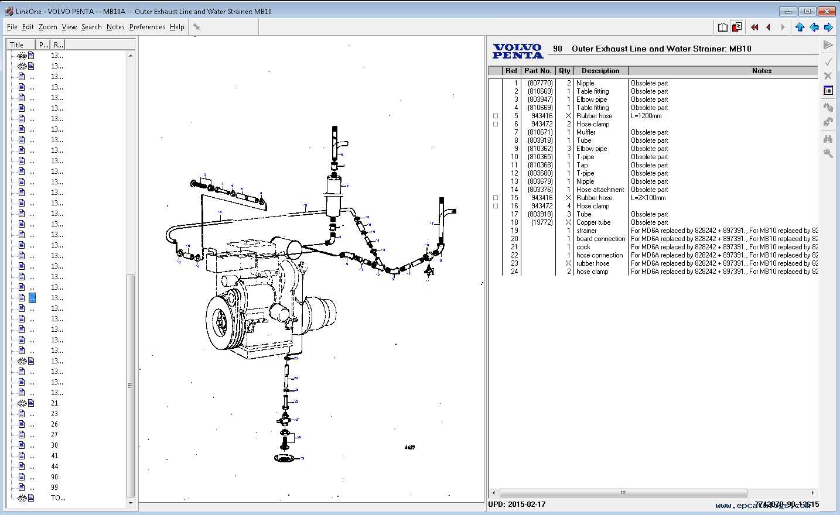This screenshot has height=515, width=840.
Task: Click the magnifier search icon in sidebar
Action: [828, 153]
